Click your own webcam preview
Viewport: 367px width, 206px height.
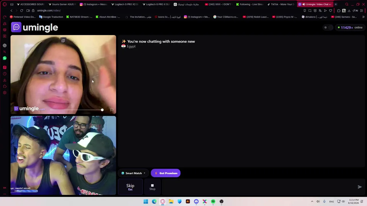tap(63, 155)
